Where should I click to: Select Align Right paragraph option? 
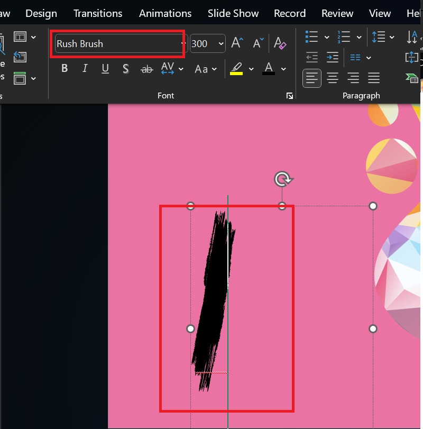pyautogui.click(x=353, y=78)
